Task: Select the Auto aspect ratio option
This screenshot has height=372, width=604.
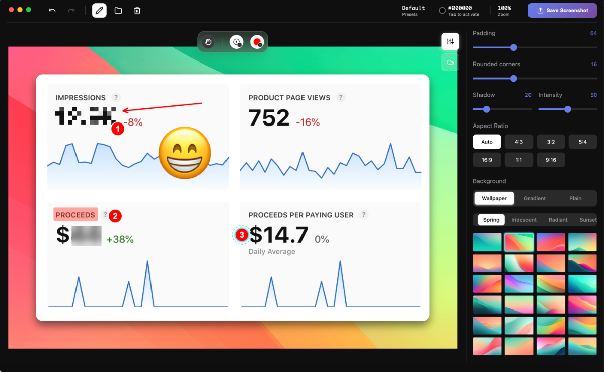Action: click(x=487, y=142)
